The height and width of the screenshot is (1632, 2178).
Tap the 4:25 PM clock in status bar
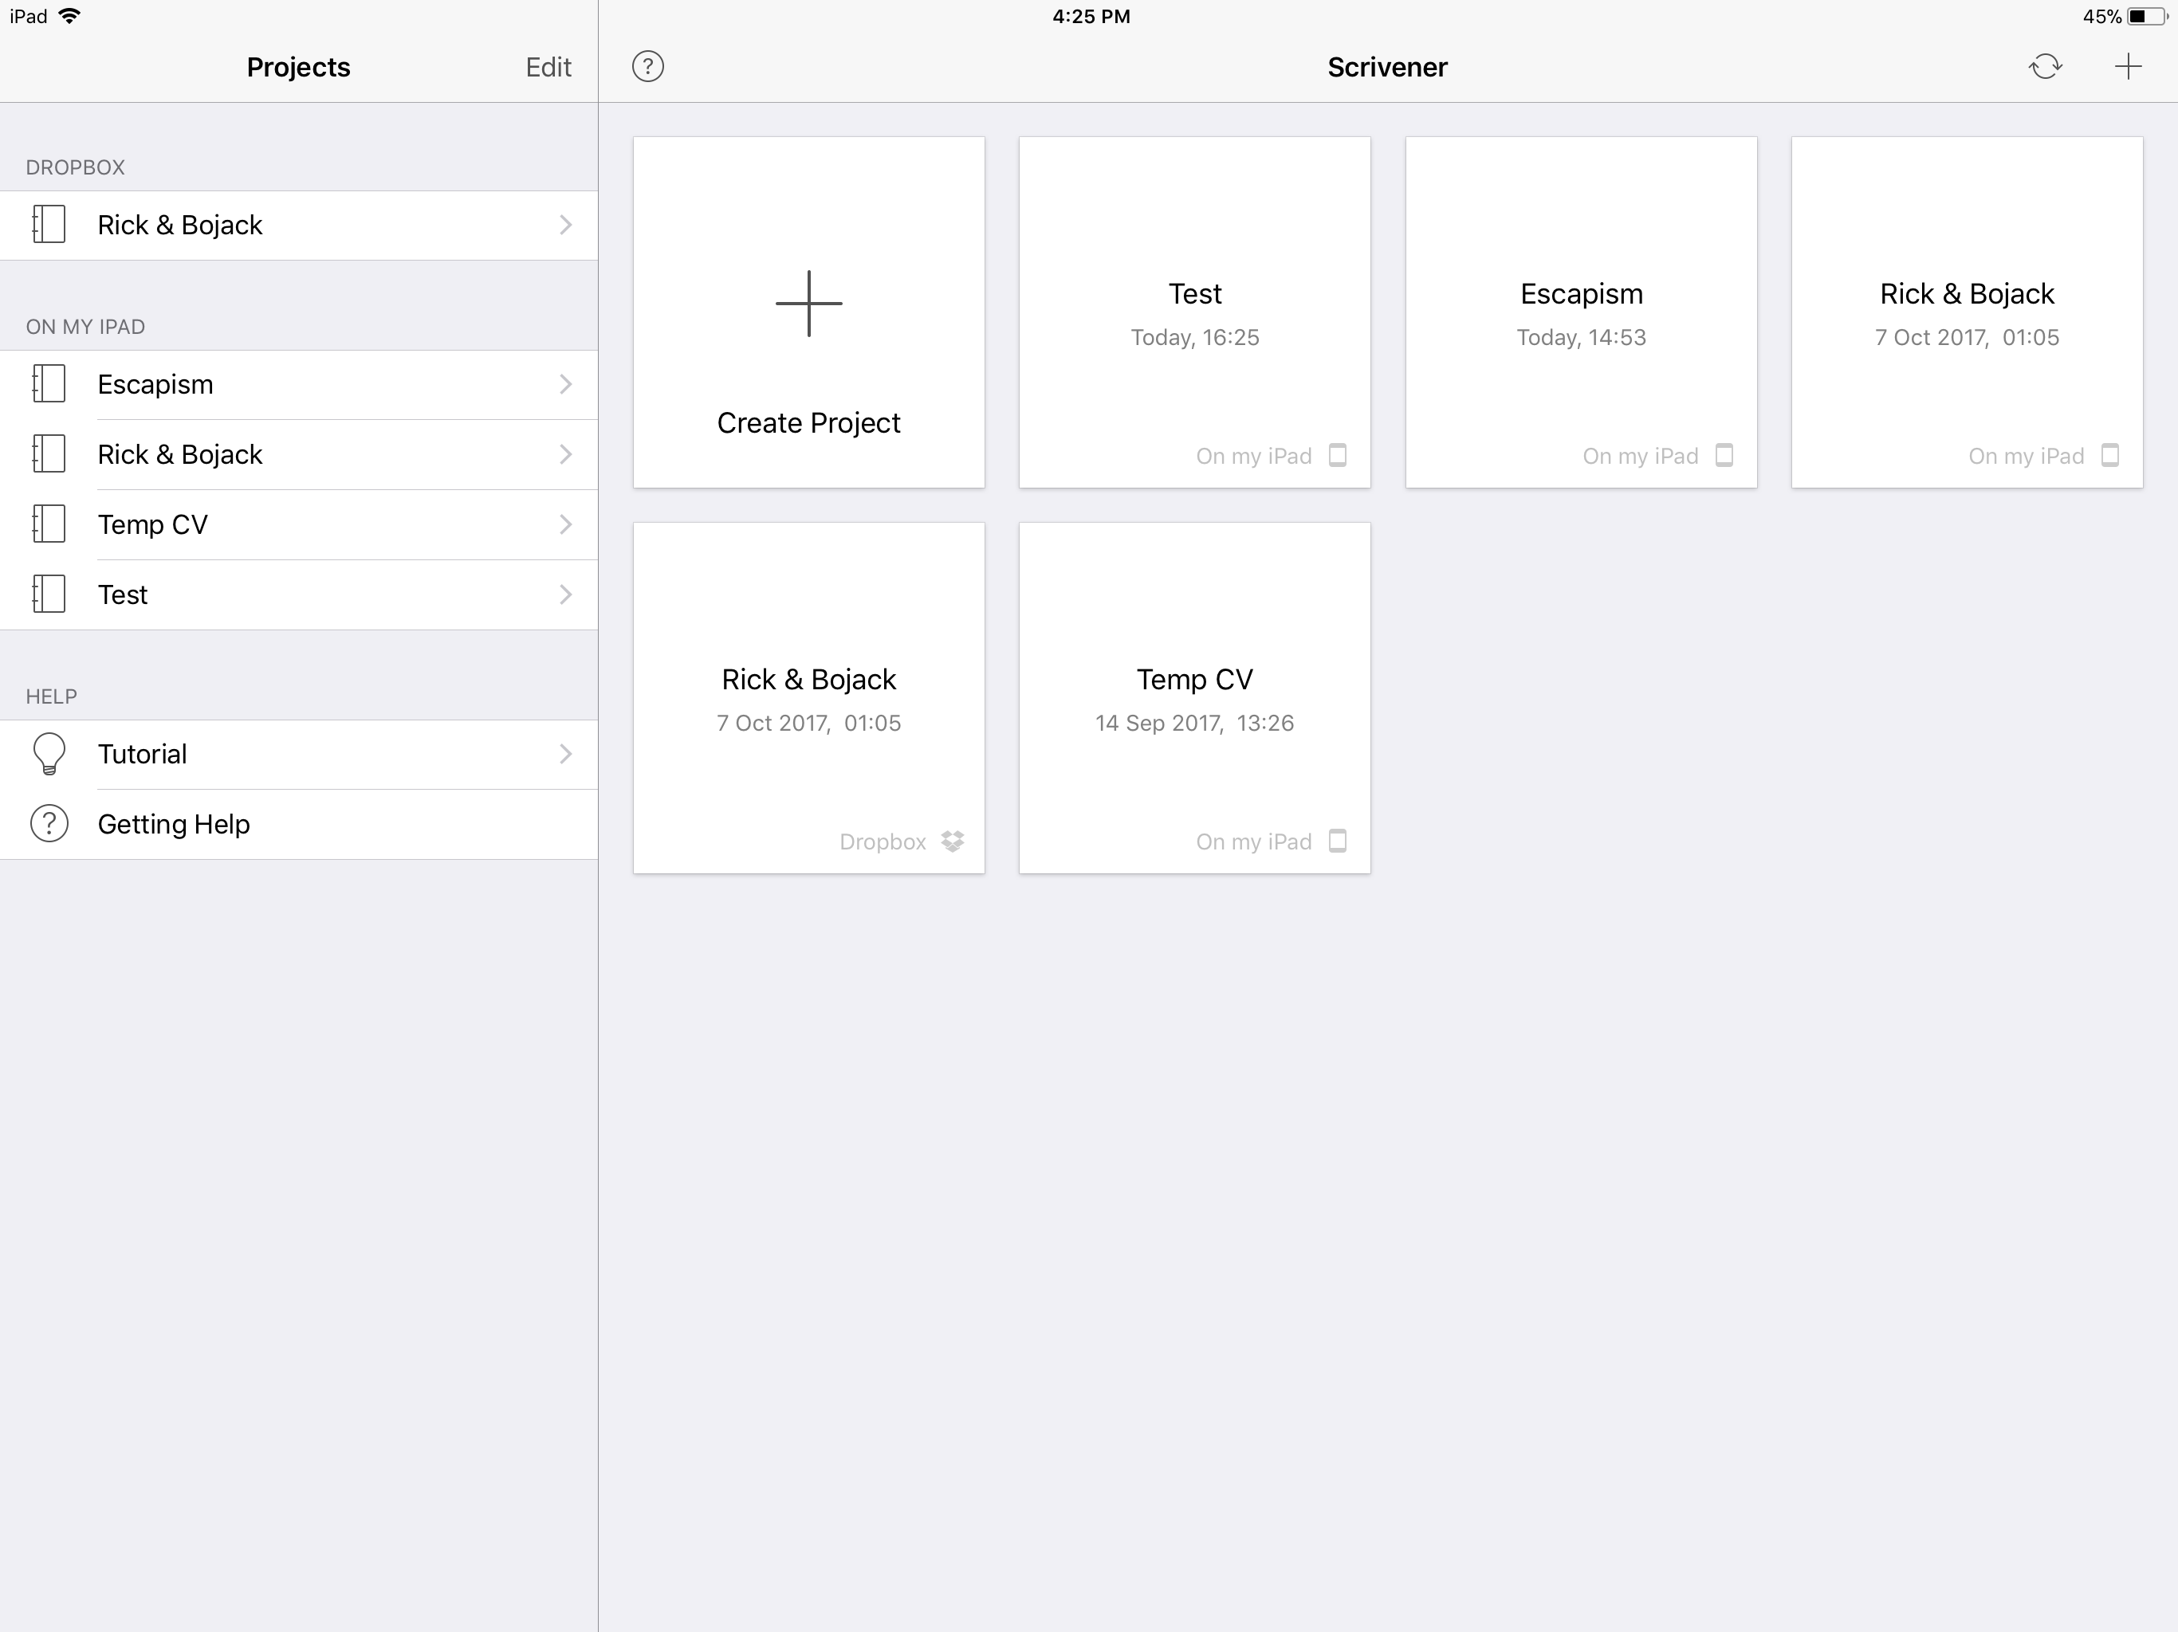pos(1091,16)
